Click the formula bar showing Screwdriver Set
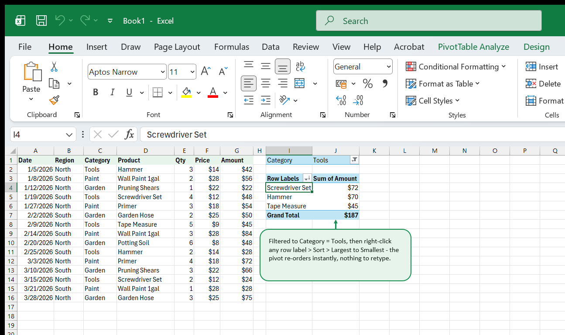The image size is (565, 335). point(353,135)
